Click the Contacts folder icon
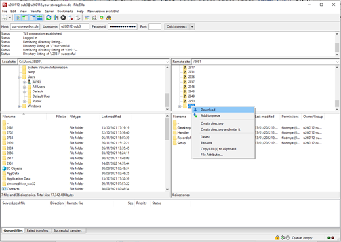 pos(4,189)
